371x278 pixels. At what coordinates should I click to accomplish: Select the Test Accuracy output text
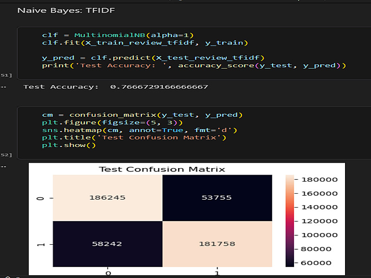pyautogui.click(x=115, y=87)
